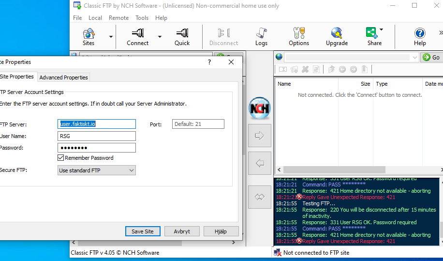Click the green Go button
The width and height of the screenshot is (443, 261).
tap(431, 58)
